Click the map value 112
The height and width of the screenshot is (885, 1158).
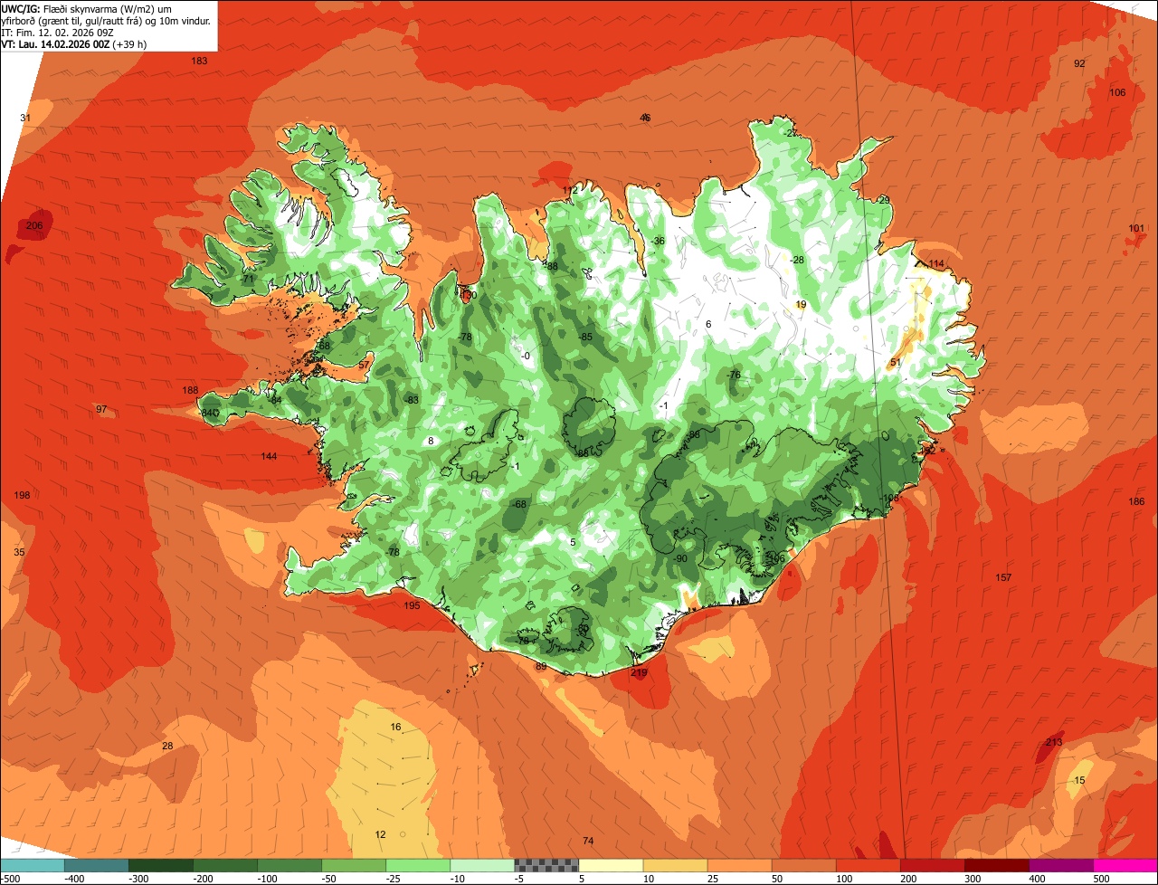pyautogui.click(x=570, y=190)
